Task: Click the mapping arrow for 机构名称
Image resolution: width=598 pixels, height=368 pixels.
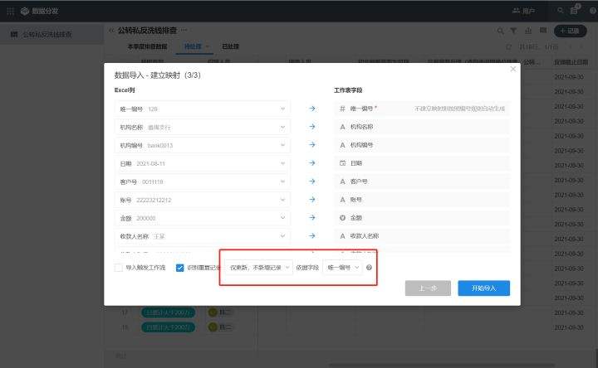Action: 312,127
